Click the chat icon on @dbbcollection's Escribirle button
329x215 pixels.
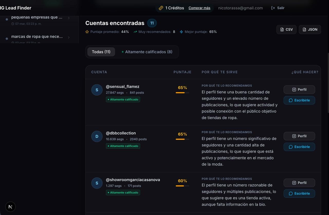(291, 147)
